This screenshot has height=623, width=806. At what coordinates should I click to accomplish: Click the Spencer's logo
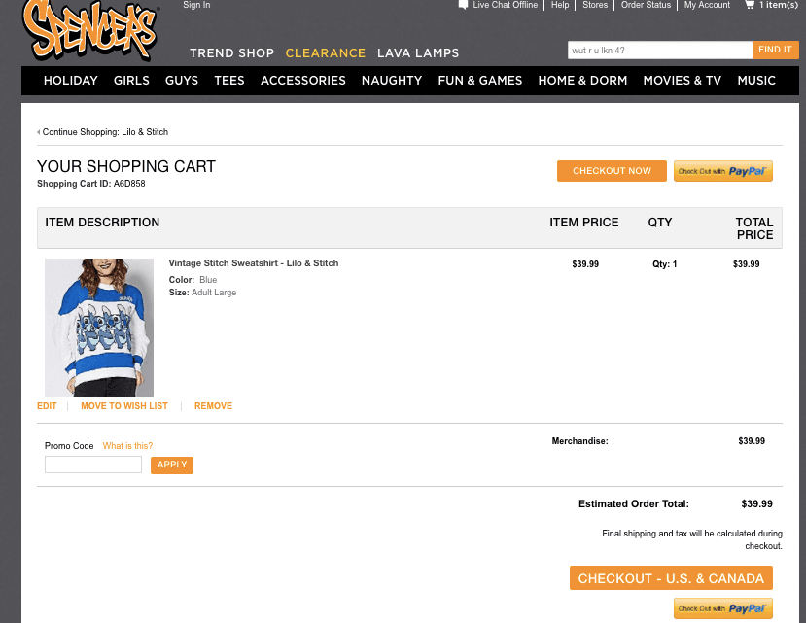pos(89,30)
